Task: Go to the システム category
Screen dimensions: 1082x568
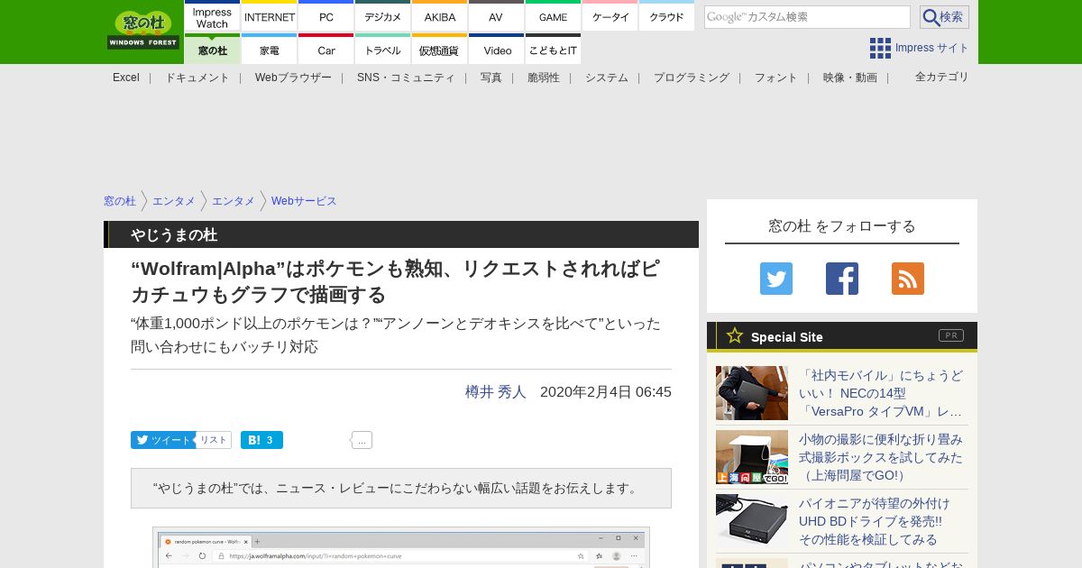Action: [607, 78]
